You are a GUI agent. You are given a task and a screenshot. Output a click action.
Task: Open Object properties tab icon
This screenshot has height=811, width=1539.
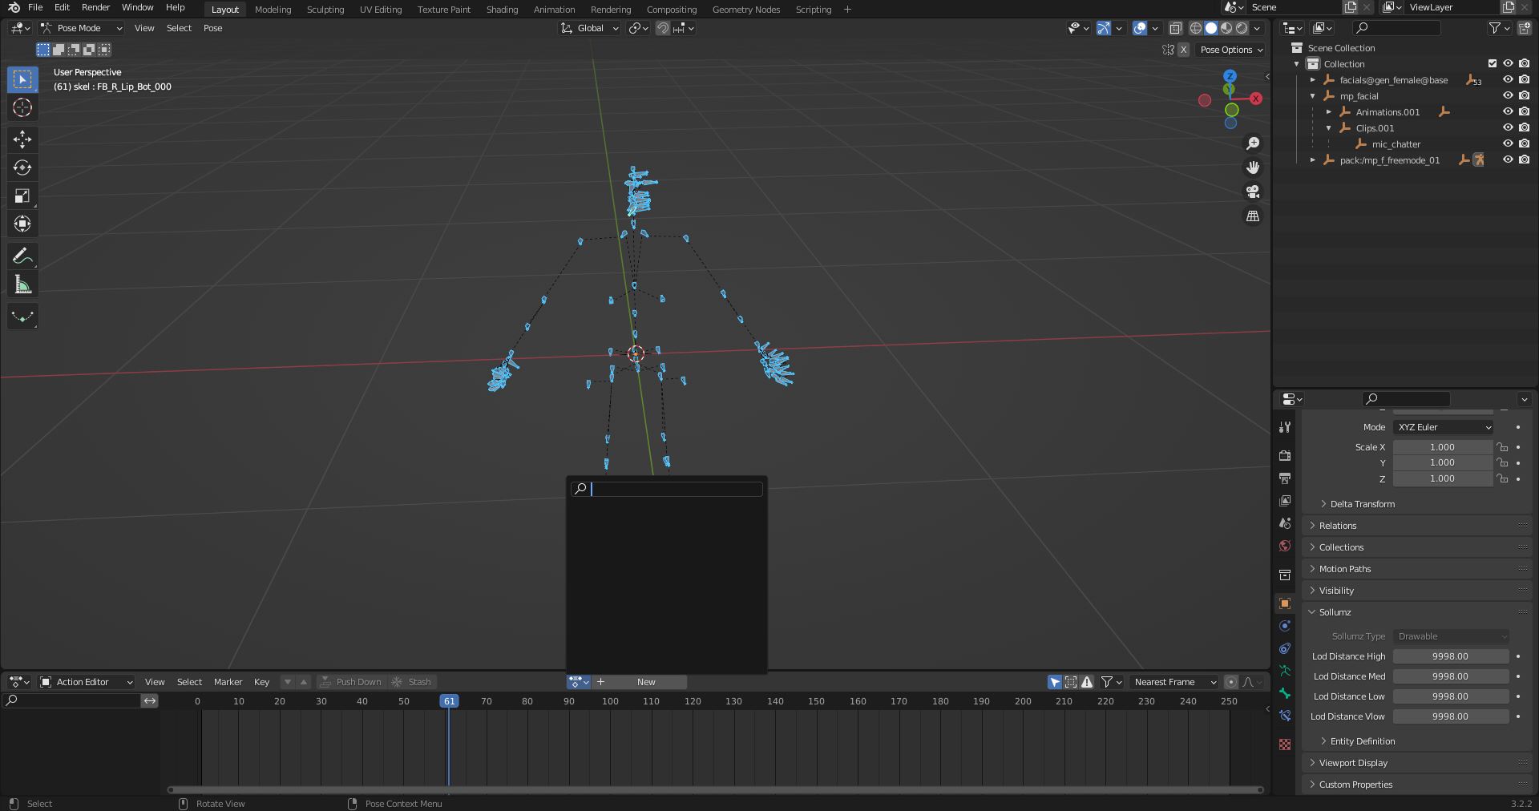pyautogui.click(x=1285, y=603)
